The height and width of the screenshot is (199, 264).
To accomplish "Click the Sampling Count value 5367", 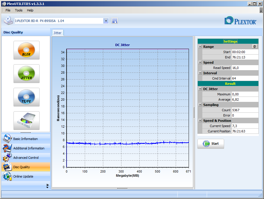I will click(x=245, y=110).
